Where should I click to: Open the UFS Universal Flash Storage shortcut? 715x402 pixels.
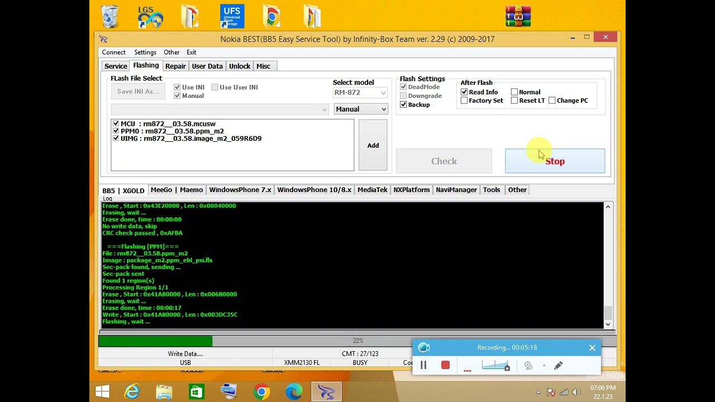pos(232,16)
